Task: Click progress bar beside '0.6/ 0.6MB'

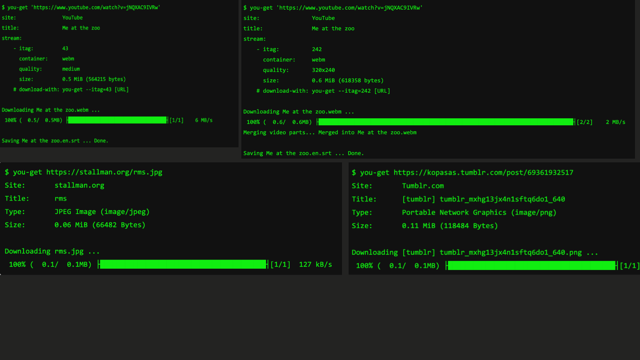Action: [x=446, y=122]
